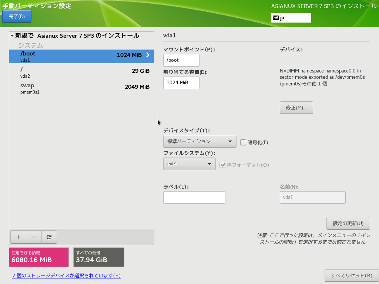This screenshot has width=379, height=284.
Task: Click the 設定の更新(U) update settings button
Action: 348,223
